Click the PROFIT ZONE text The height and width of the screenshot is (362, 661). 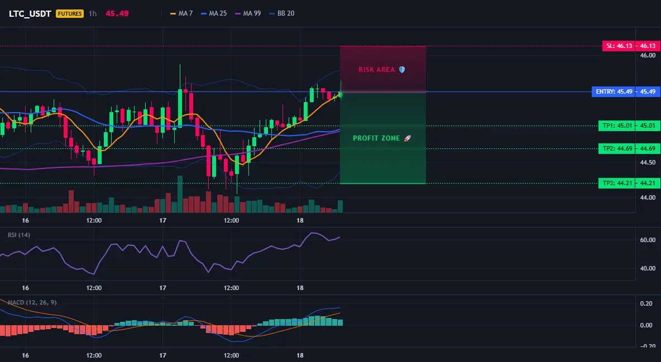tap(376, 138)
